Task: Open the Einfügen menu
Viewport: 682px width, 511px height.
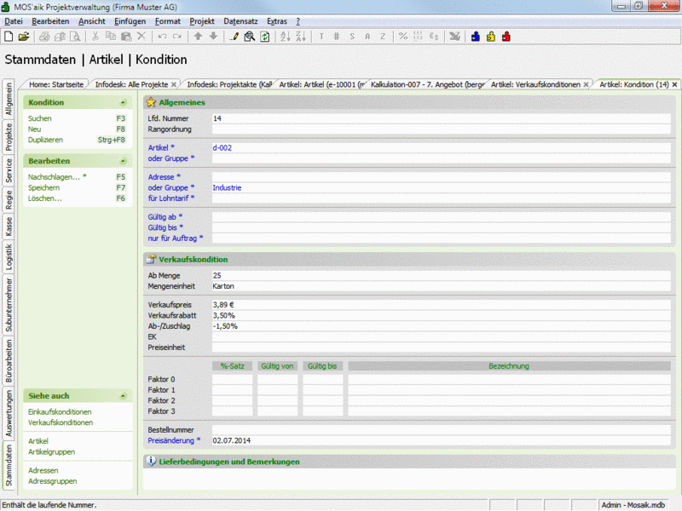Action: click(130, 21)
